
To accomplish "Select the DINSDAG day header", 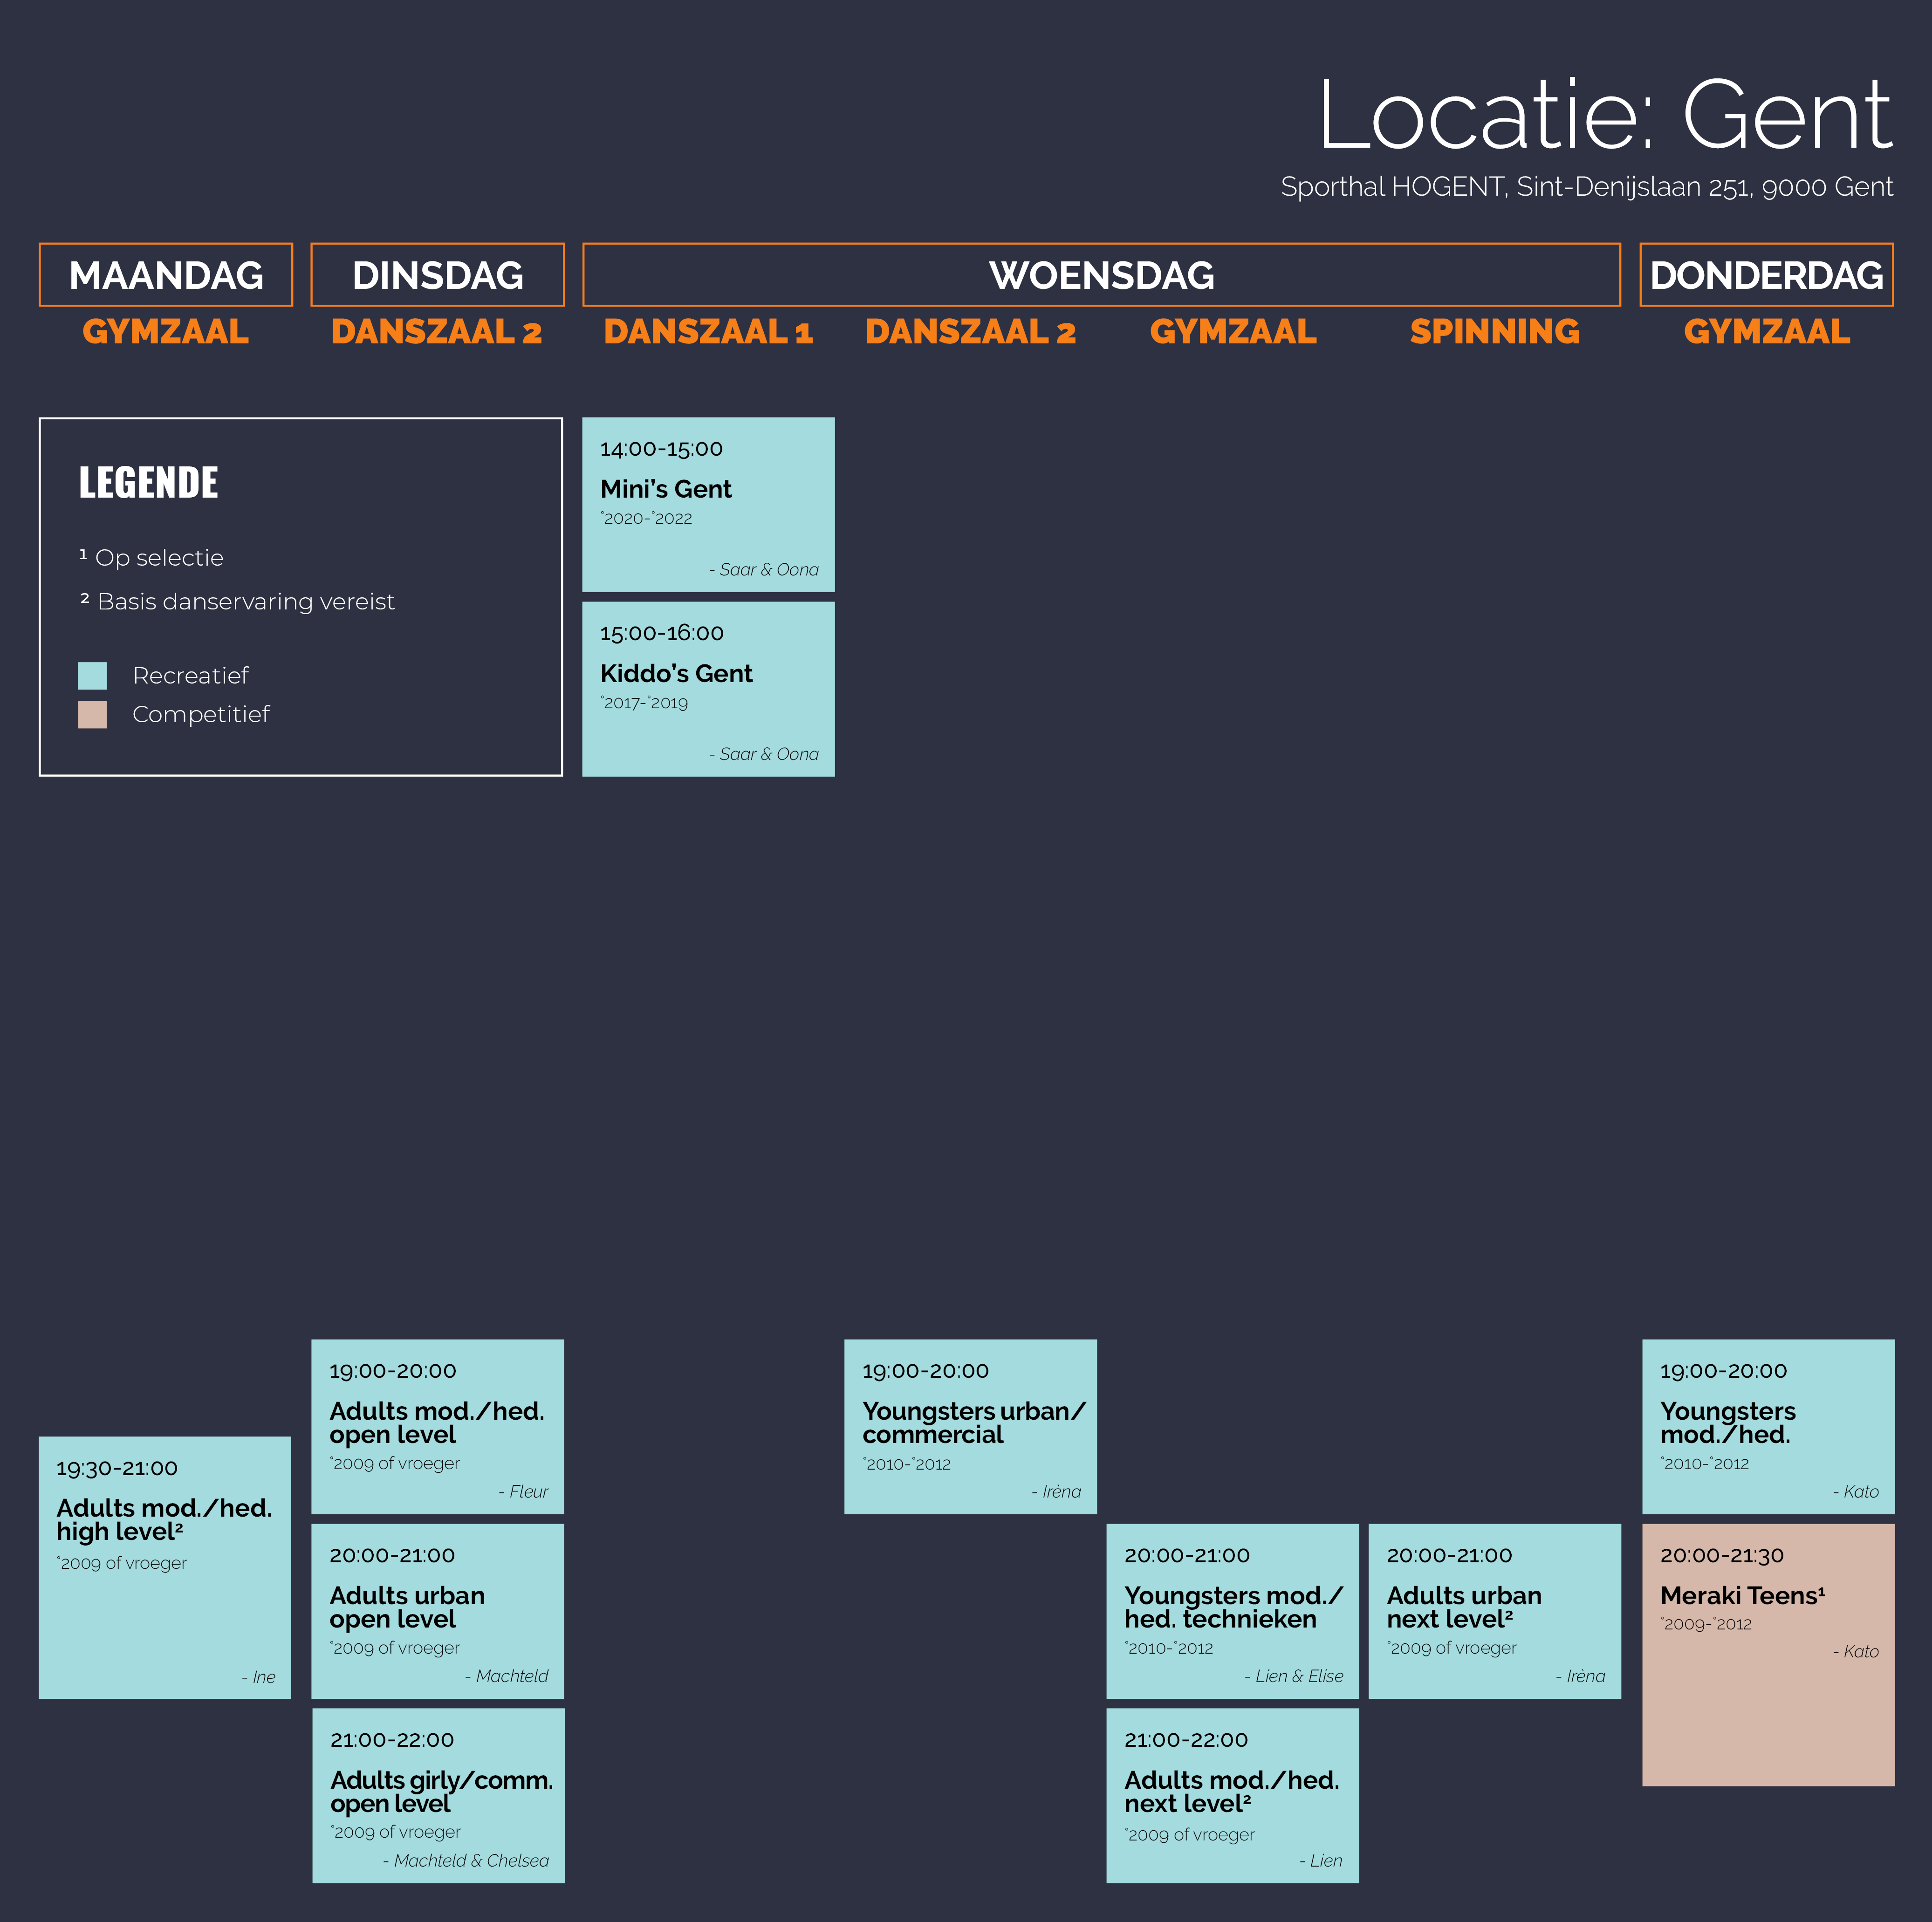I will click(437, 275).
